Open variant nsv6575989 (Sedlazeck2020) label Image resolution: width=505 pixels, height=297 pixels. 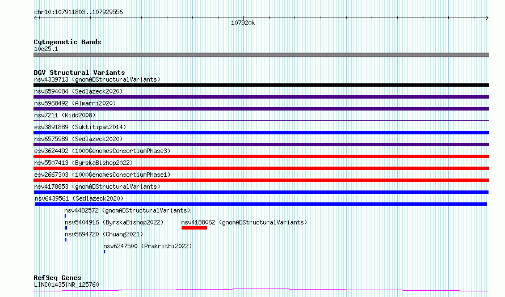tap(78, 139)
